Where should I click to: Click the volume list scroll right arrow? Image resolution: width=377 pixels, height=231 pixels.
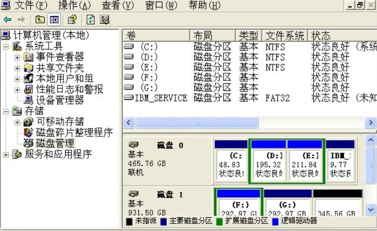tap(371, 123)
